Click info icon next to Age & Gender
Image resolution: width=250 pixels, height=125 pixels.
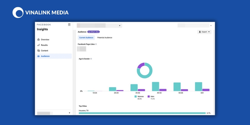coord(91,59)
